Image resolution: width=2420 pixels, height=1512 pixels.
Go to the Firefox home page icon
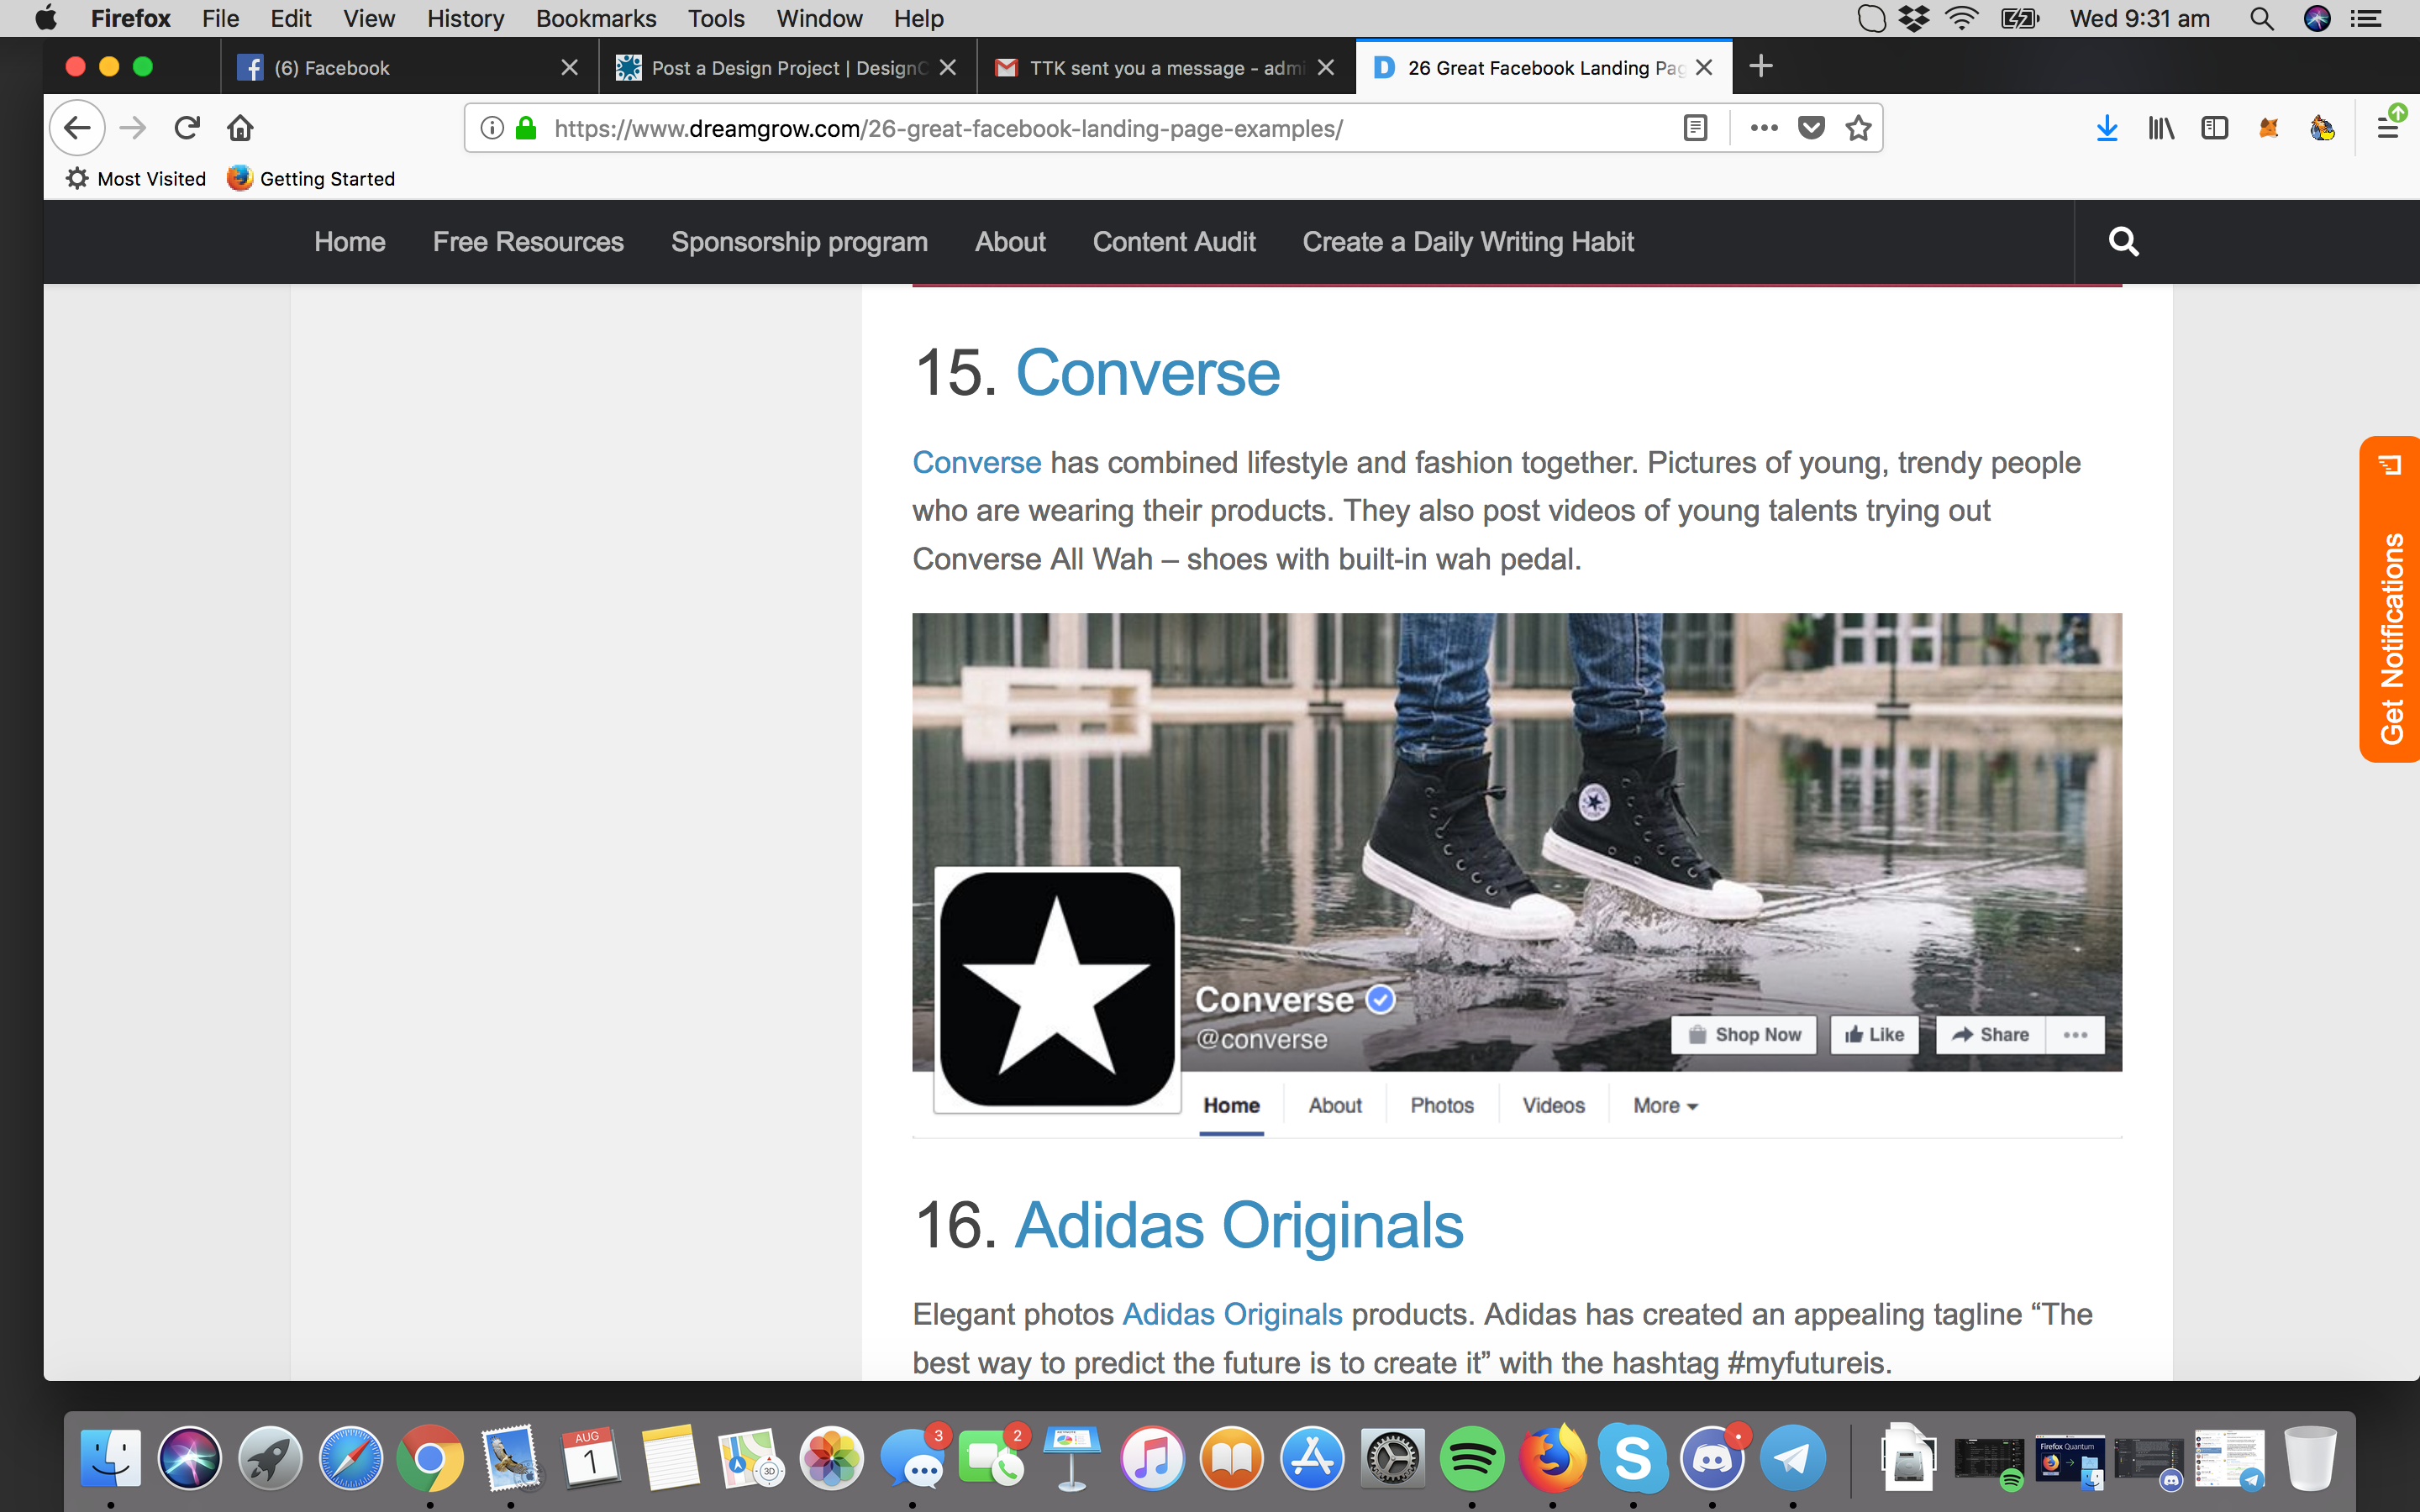click(x=240, y=128)
